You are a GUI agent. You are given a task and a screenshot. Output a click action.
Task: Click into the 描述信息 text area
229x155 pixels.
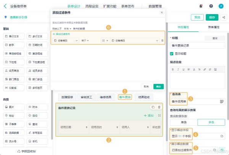point(197,81)
